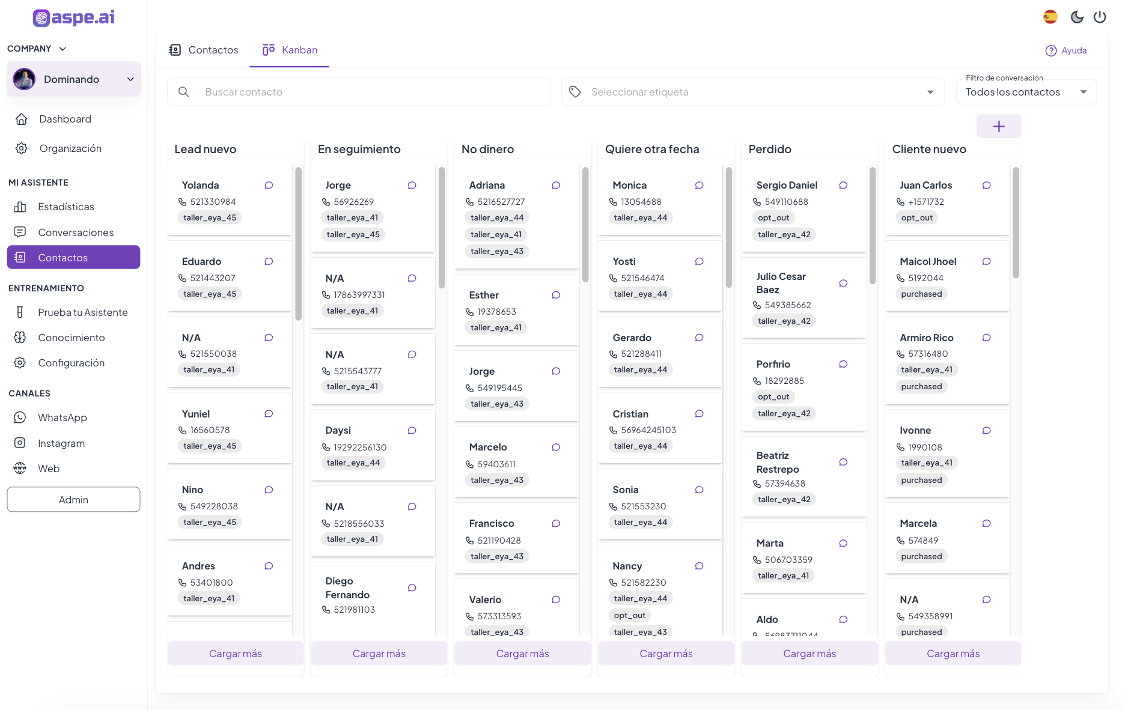Open Seleccionar etiqueta dropdown
This screenshot has height=710, width=1125.
point(752,92)
